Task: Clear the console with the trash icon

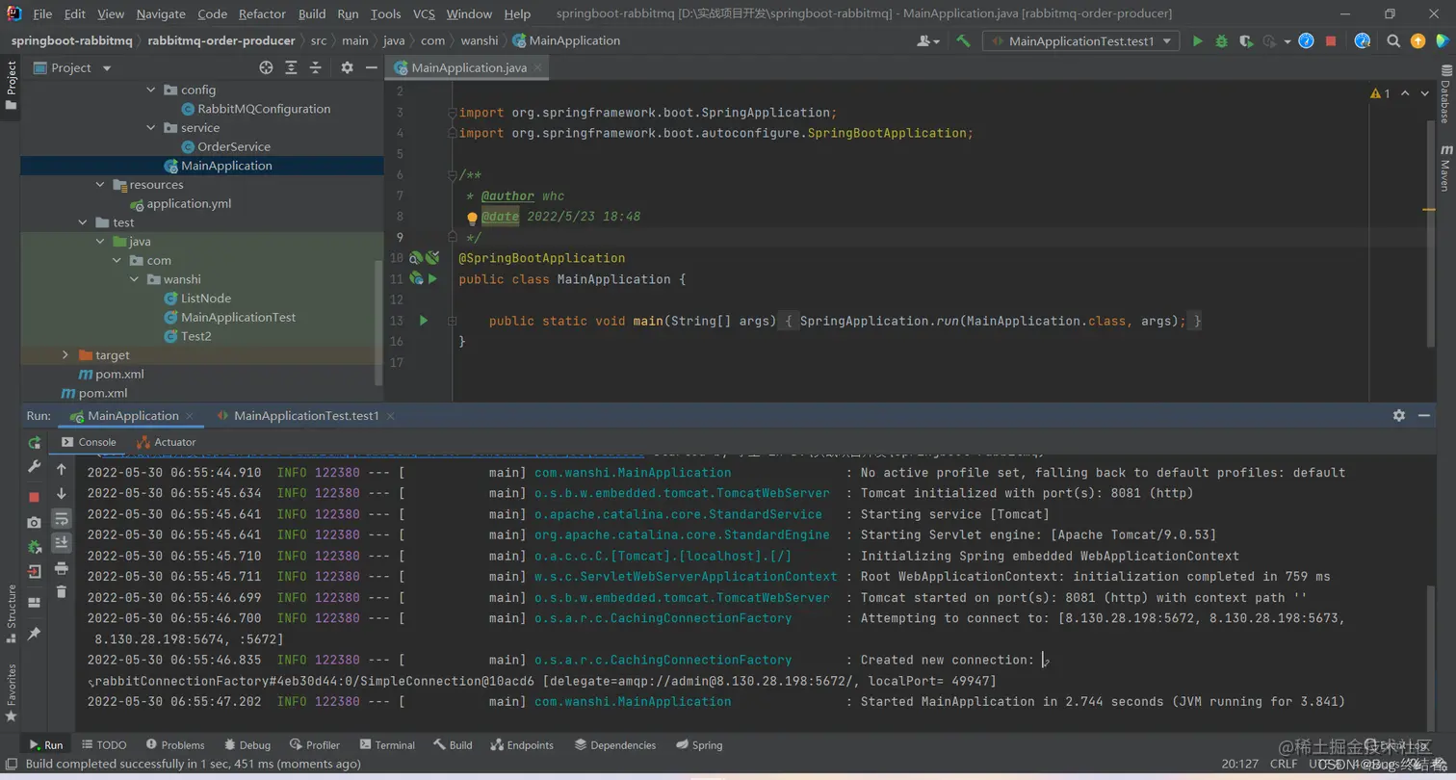Action: (x=62, y=591)
